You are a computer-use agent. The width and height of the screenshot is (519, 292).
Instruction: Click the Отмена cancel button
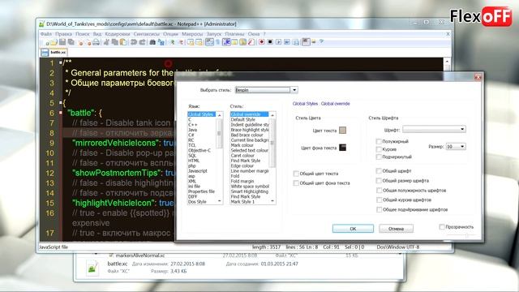396,229
